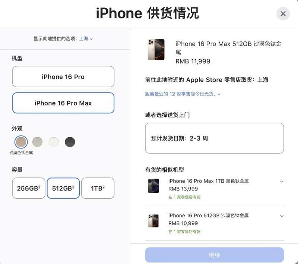Click the iPhone 16 Pro Max desert thumbnail
This screenshot has height=264, width=298.
pyautogui.click(x=156, y=50)
